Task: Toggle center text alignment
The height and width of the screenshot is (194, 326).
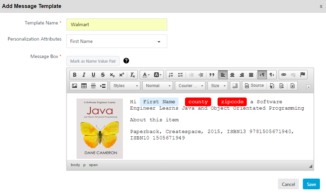Action: (232, 75)
